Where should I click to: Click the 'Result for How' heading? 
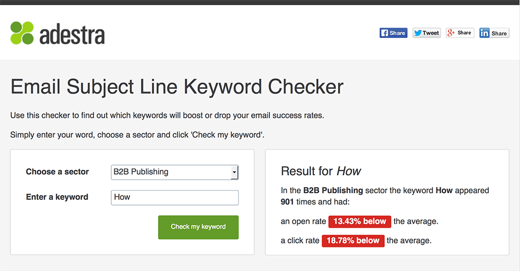pyautogui.click(x=321, y=171)
